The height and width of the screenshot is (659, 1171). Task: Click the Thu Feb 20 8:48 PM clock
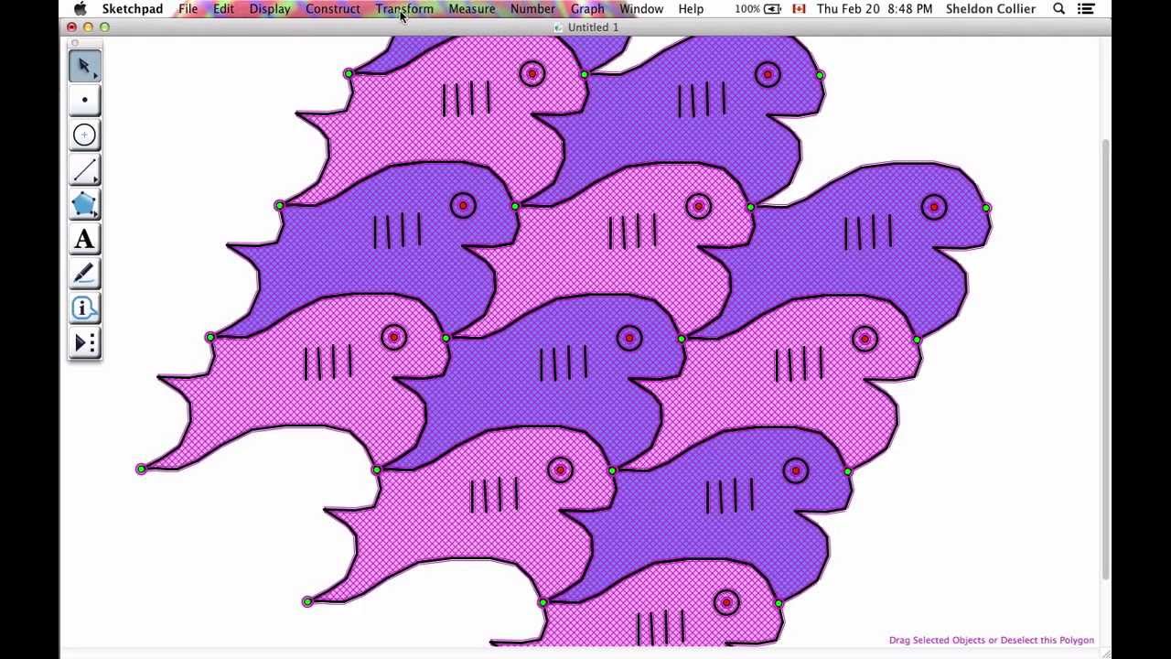(875, 9)
